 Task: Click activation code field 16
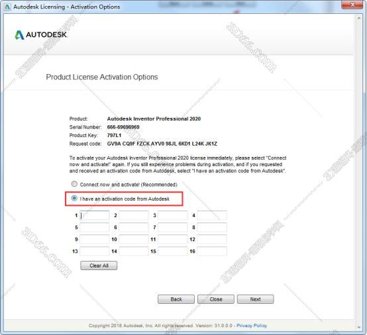click(x=212, y=252)
